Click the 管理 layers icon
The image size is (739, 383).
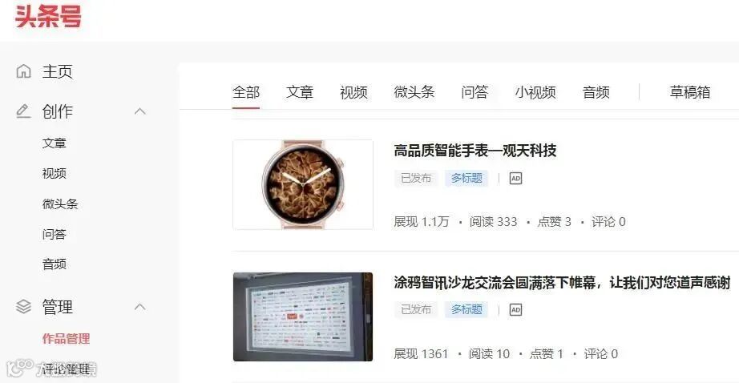point(23,307)
